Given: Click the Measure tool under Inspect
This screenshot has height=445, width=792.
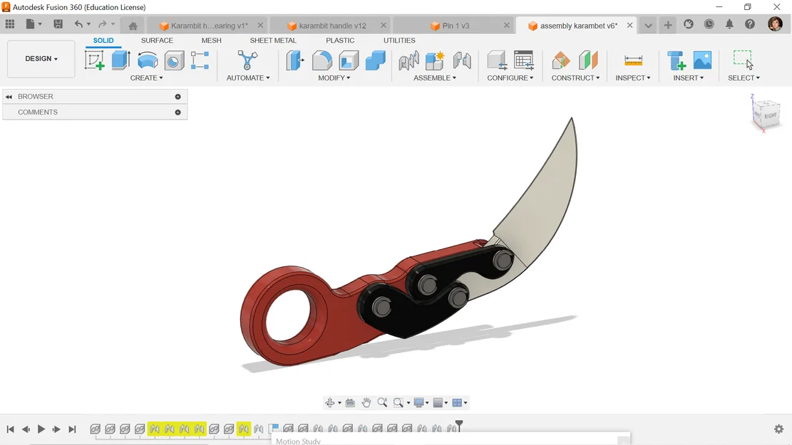Looking at the screenshot, I should tap(632, 61).
